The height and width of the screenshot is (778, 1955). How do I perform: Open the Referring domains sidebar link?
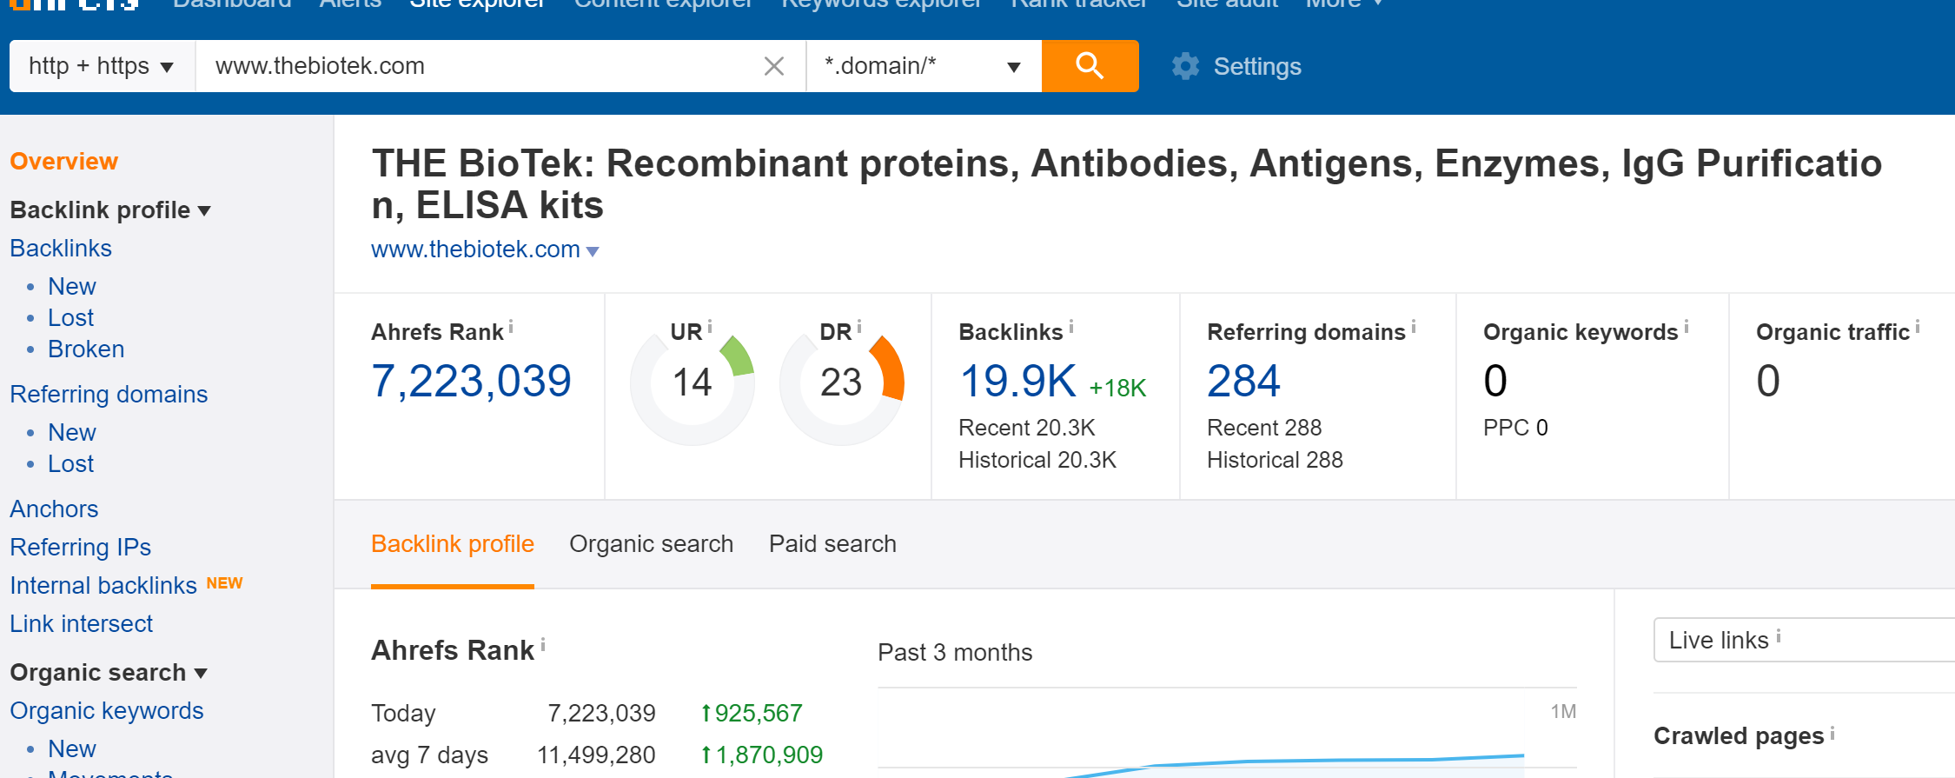click(109, 395)
